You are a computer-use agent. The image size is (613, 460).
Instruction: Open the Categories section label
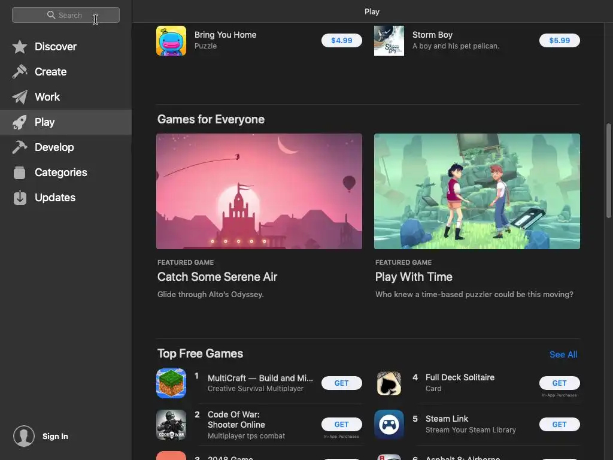point(61,172)
